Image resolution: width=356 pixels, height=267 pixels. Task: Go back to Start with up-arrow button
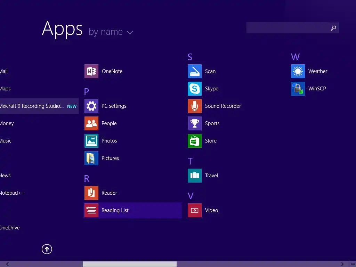(x=47, y=249)
